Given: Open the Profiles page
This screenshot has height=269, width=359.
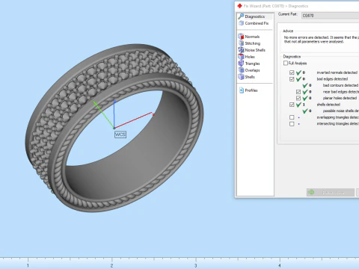Looking at the screenshot, I should (248, 90).
